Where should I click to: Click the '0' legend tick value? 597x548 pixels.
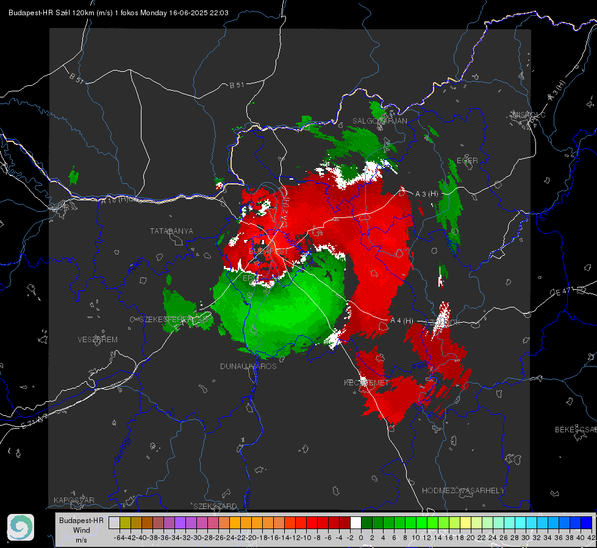pos(361,538)
